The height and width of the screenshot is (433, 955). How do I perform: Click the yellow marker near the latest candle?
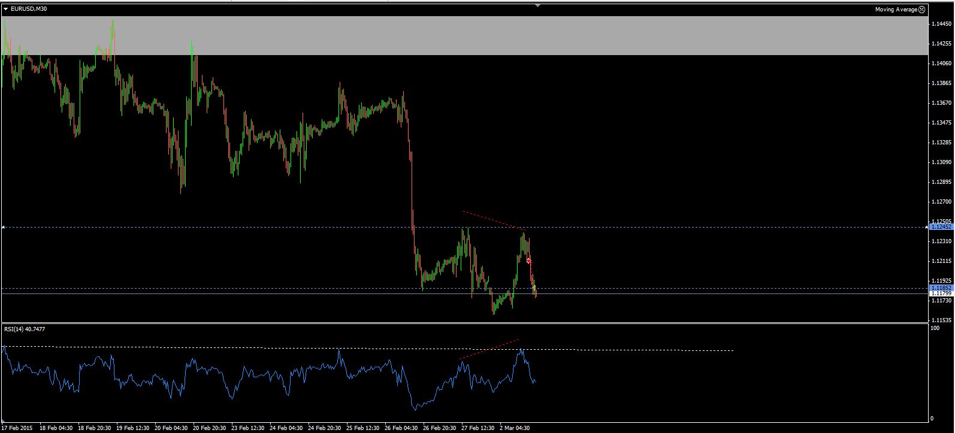pyautogui.click(x=533, y=288)
